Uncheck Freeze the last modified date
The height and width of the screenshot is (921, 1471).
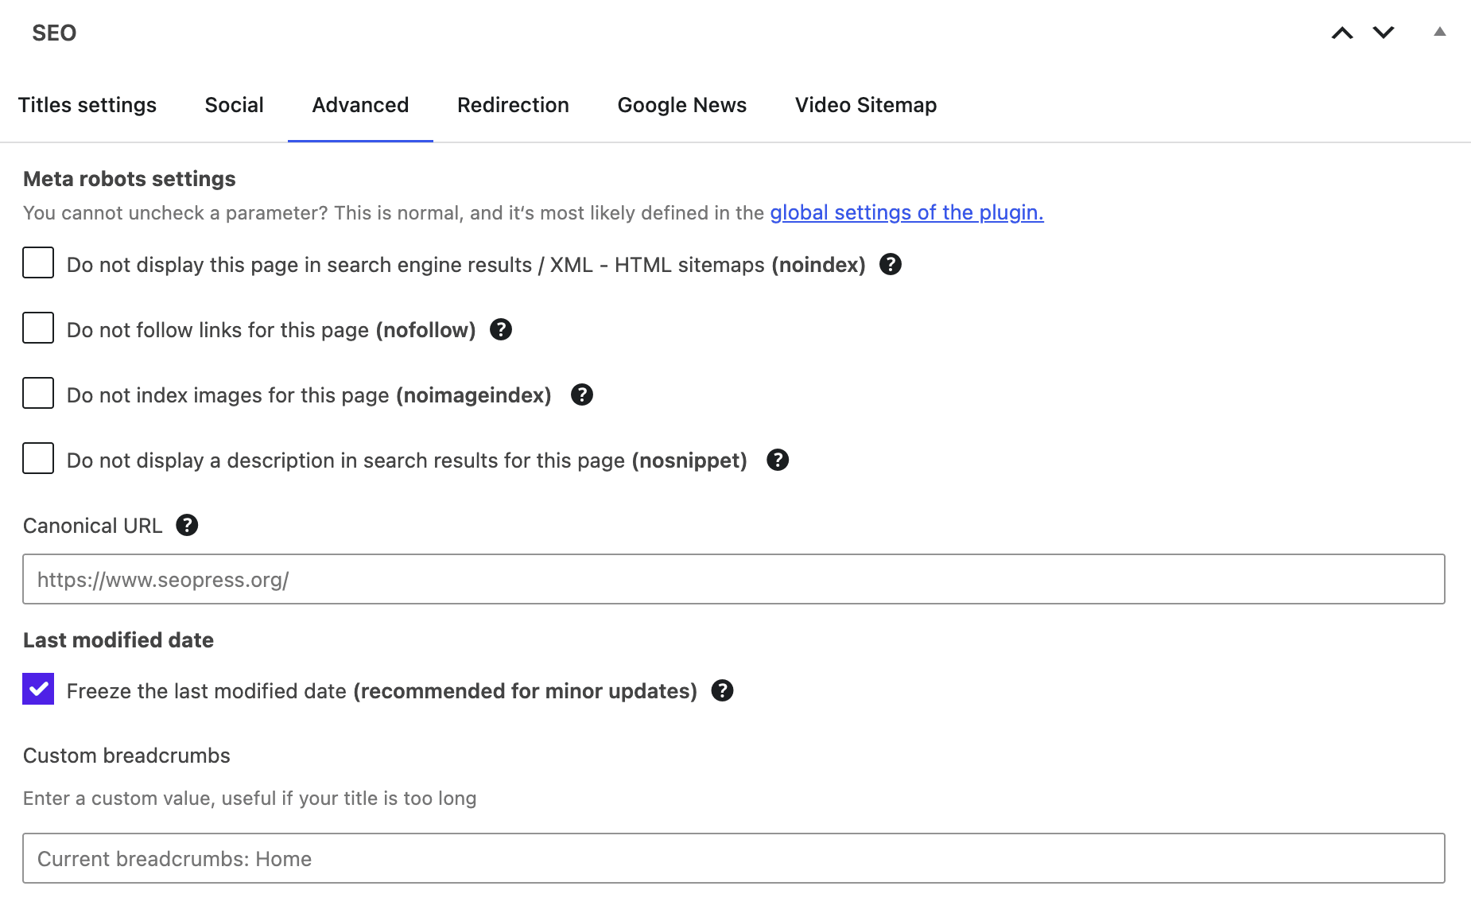click(x=38, y=689)
